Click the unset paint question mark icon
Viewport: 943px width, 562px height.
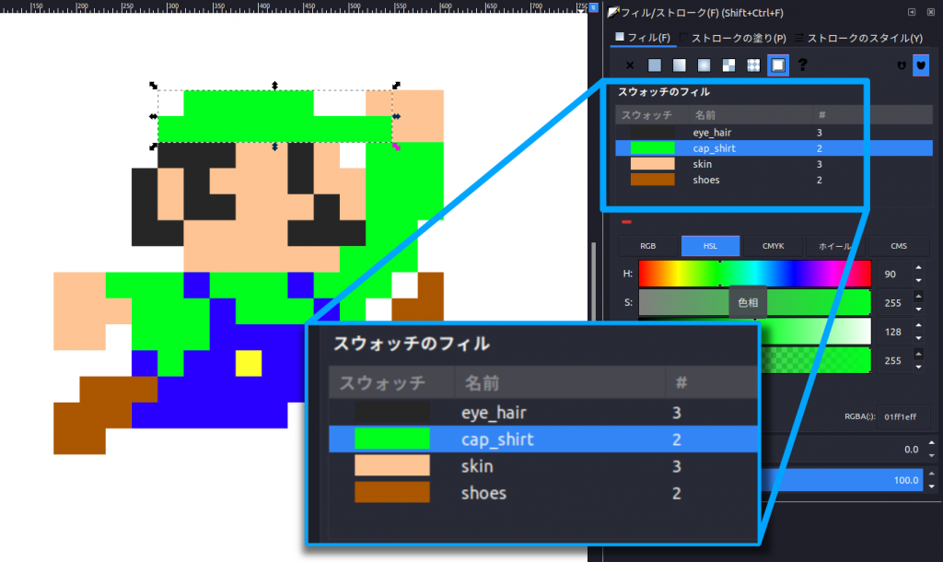[802, 65]
